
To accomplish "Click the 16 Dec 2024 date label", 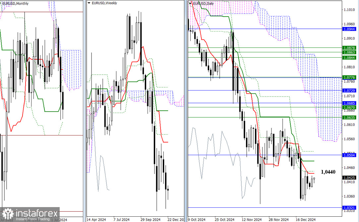I will pos(306,219).
